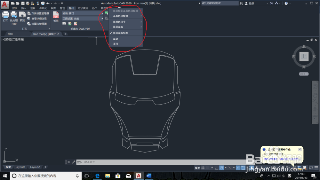Toggle object snap tracking in status bar
Screen dimensions: 320x180
[x=238, y=168]
